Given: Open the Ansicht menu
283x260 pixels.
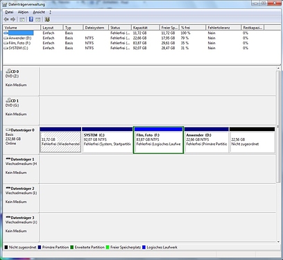Looking at the screenshot, I should pos(39,12).
